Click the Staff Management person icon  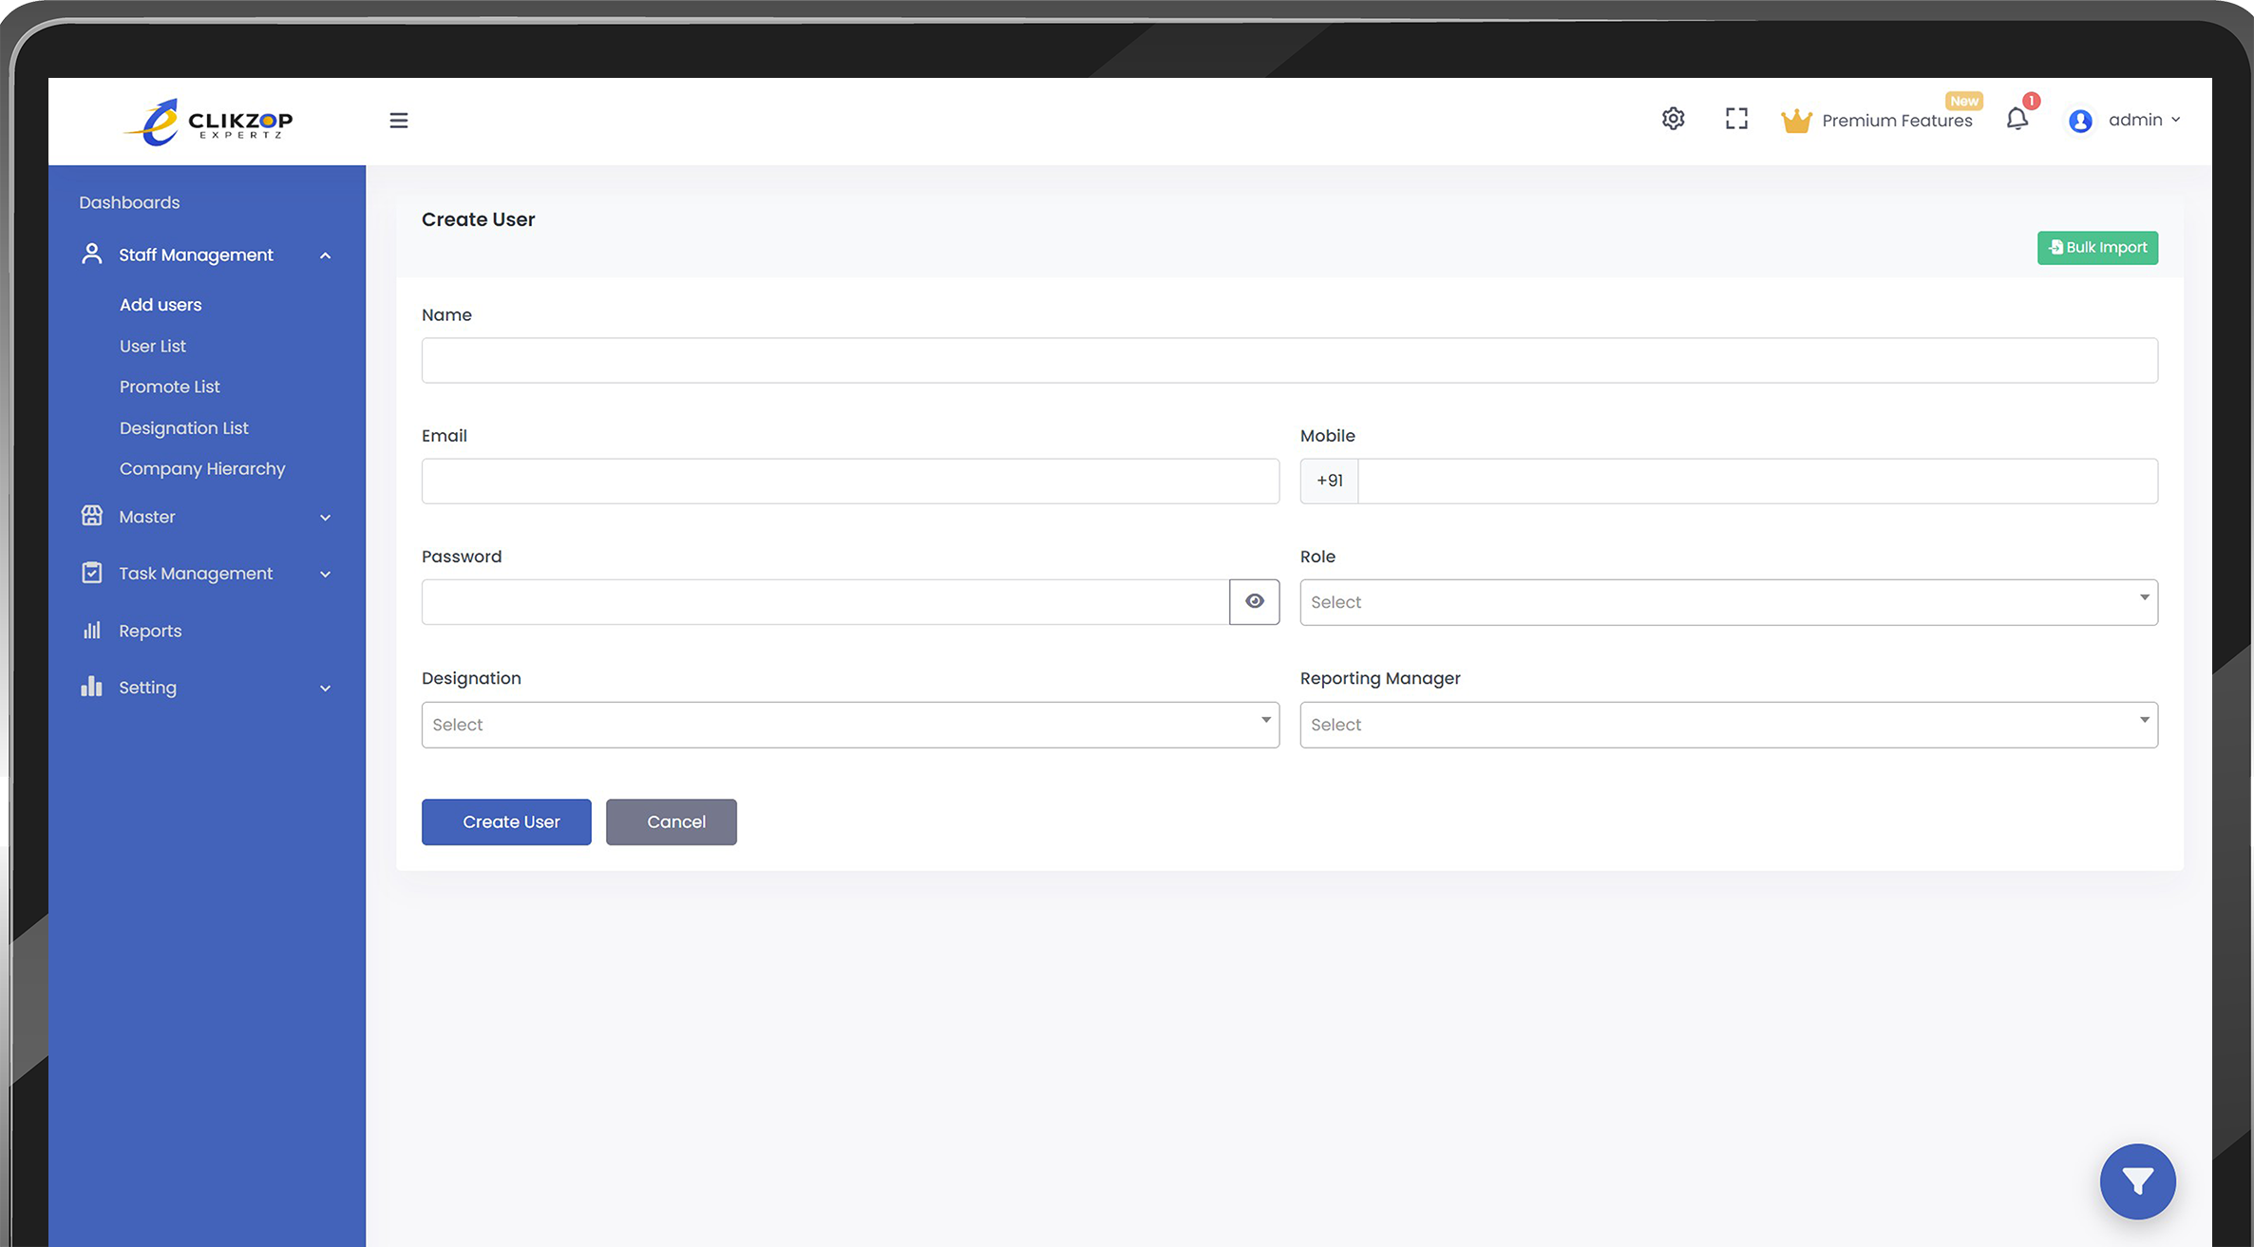click(x=91, y=254)
